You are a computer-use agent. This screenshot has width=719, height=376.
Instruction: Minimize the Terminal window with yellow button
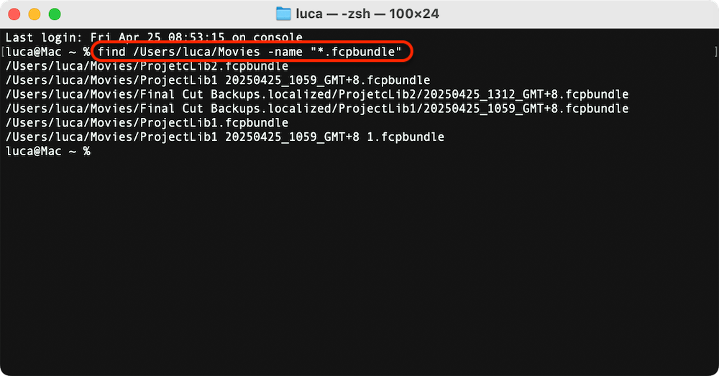pos(34,14)
